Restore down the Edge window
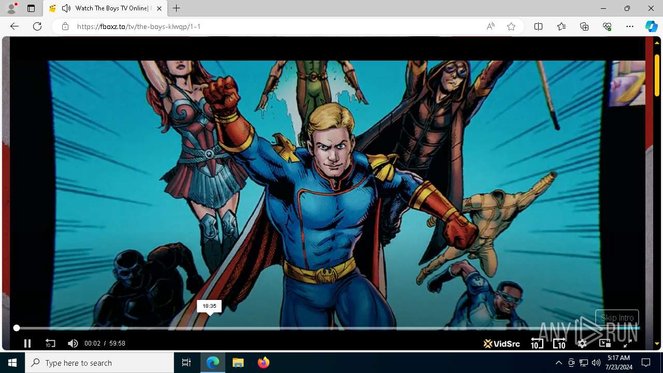663x373 pixels. coord(627,8)
